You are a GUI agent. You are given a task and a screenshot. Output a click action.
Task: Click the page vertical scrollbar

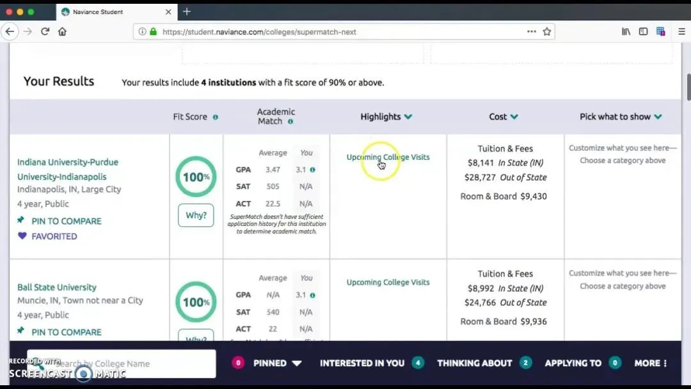(x=688, y=86)
